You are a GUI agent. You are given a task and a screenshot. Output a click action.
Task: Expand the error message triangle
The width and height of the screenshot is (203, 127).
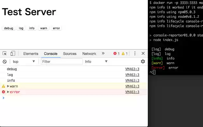coord(8,92)
